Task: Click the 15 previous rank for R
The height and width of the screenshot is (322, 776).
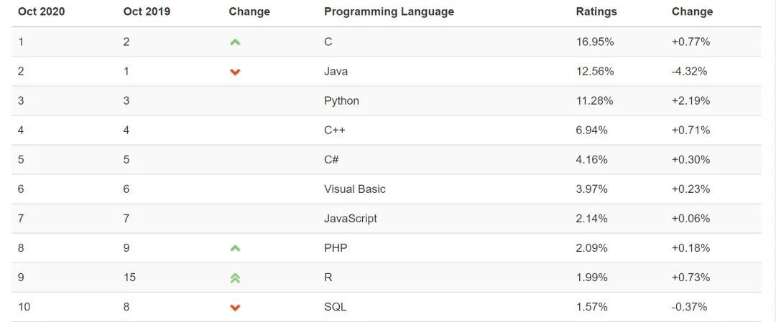Action: point(129,278)
